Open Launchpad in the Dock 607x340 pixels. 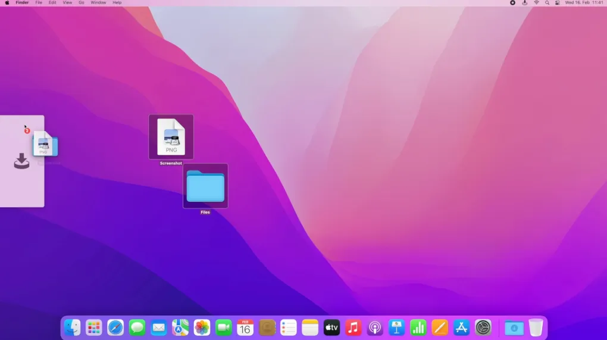[x=93, y=327]
